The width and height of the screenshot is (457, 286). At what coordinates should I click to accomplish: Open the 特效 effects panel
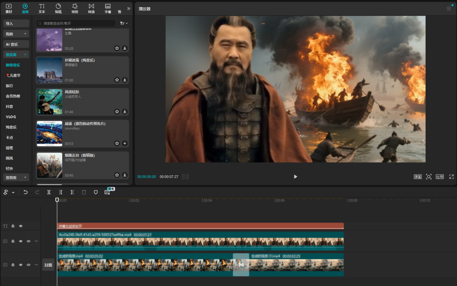75,8
